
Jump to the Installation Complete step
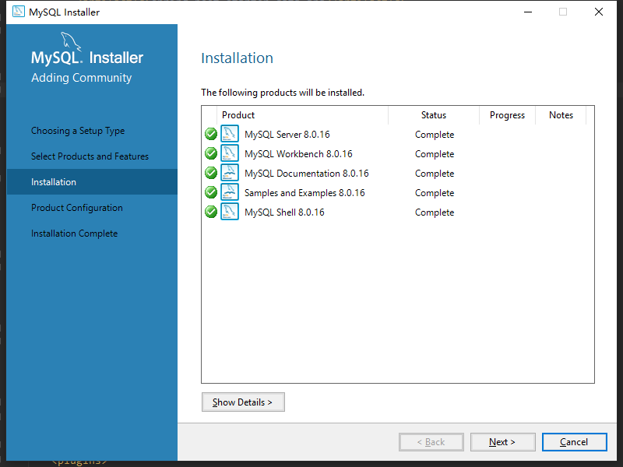click(x=74, y=233)
